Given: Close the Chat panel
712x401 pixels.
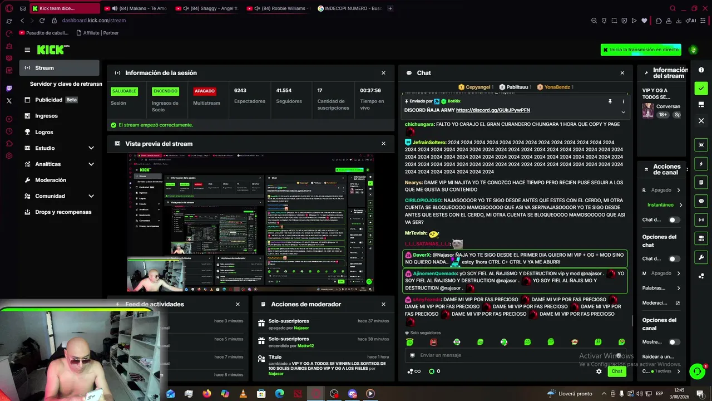Looking at the screenshot, I should coord(622,73).
